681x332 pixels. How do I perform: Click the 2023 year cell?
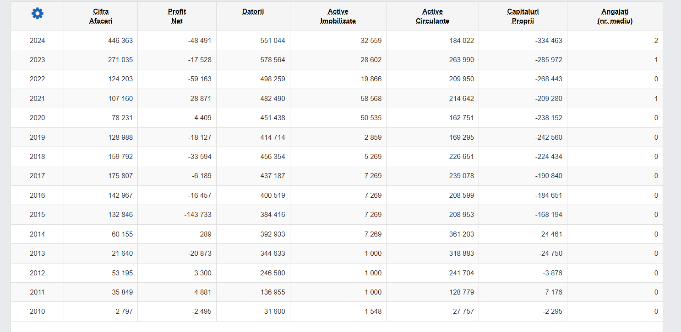[37, 60]
